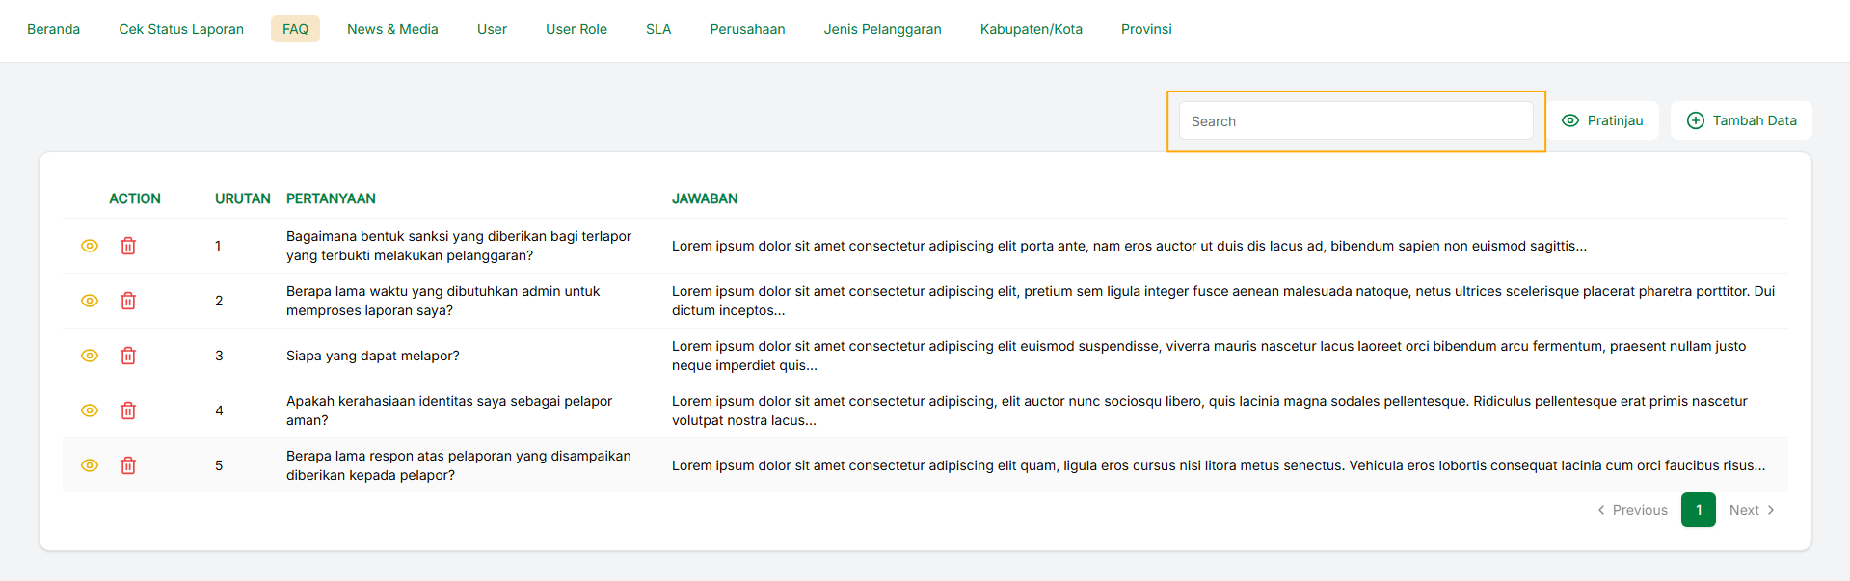Open the Beranda menu item
The width and height of the screenshot is (1850, 581).
[54, 29]
